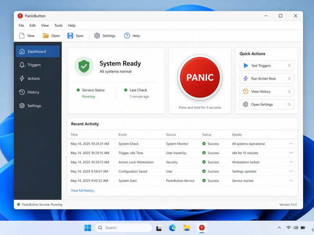Click Wi-Fi icon in system tray

click(x=288, y=228)
